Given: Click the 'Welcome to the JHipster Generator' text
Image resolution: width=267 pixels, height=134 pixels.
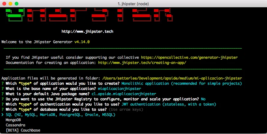Looking at the screenshot, I should tap(37, 42).
